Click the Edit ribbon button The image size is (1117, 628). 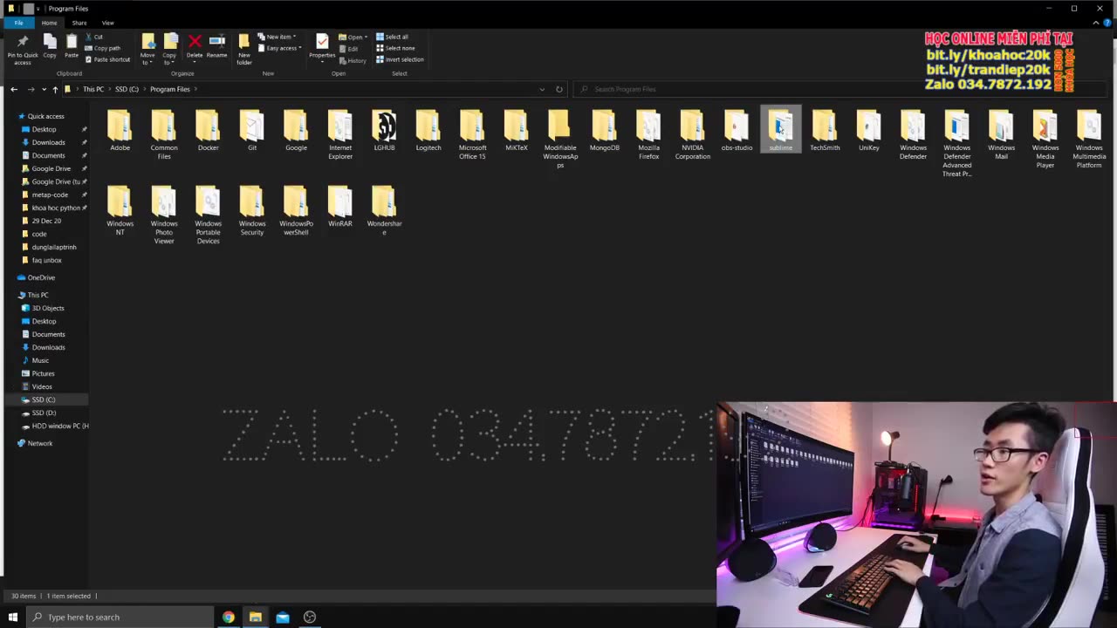click(349, 49)
